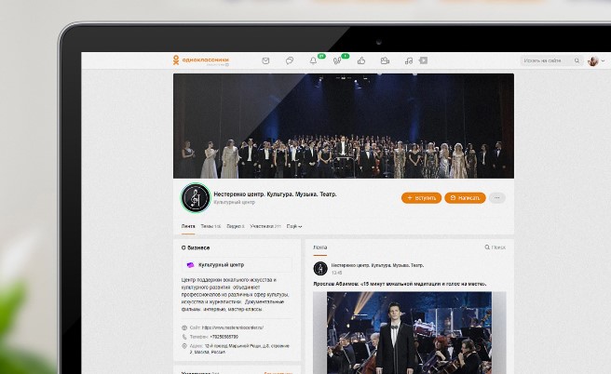Click the purple category icon beside Культурный центр

[x=190, y=264]
